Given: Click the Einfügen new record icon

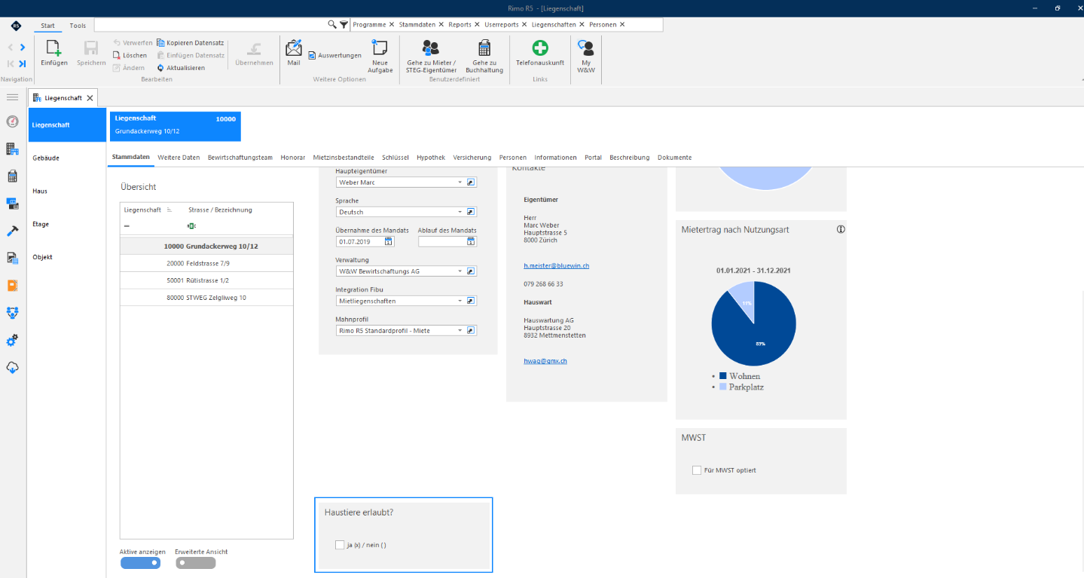Looking at the screenshot, I should (53, 48).
